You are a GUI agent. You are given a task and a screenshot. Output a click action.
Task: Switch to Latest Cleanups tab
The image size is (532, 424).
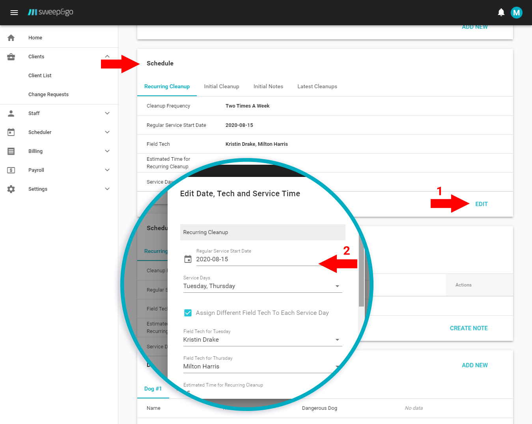click(x=317, y=87)
